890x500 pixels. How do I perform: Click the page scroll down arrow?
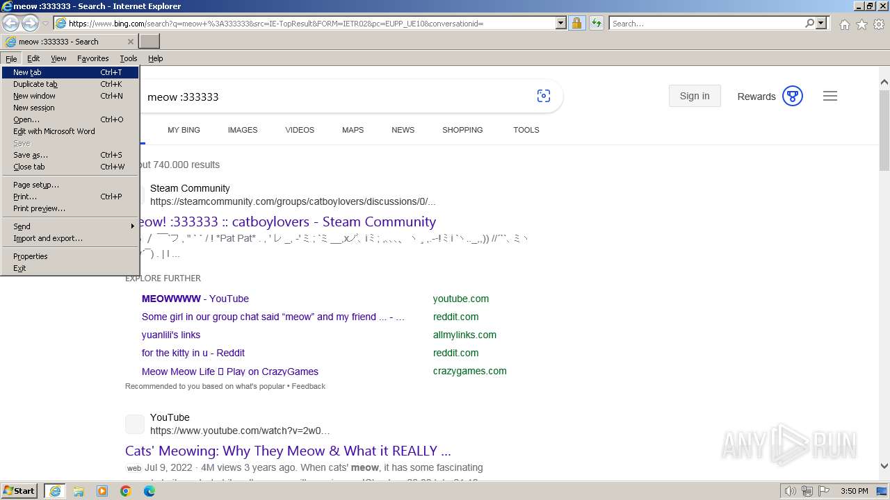[x=884, y=467]
